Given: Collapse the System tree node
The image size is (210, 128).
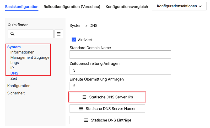Looking at the screenshot, I should (x=14, y=47).
